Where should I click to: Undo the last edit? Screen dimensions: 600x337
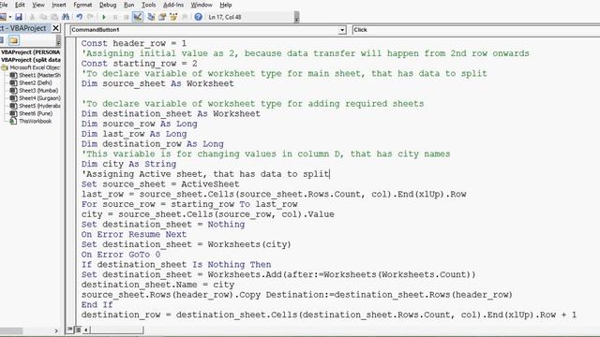pos(79,17)
